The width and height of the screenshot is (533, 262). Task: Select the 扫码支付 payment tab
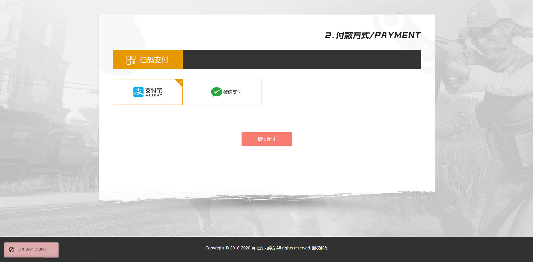coord(148,60)
